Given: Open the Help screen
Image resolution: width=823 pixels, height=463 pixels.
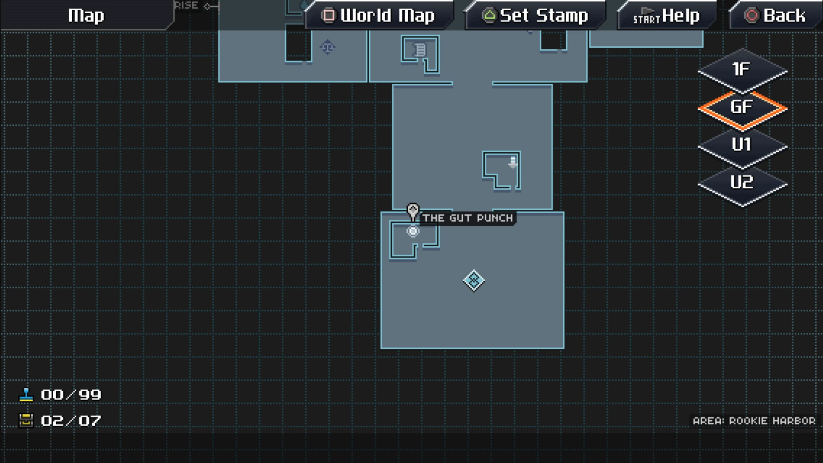Looking at the screenshot, I should point(666,15).
